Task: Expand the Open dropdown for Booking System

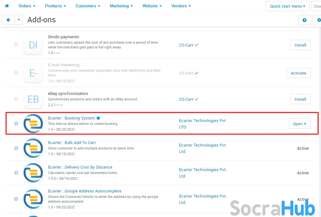Action: coord(299,124)
